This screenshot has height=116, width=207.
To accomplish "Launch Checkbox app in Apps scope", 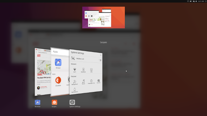I will tap(58, 82).
